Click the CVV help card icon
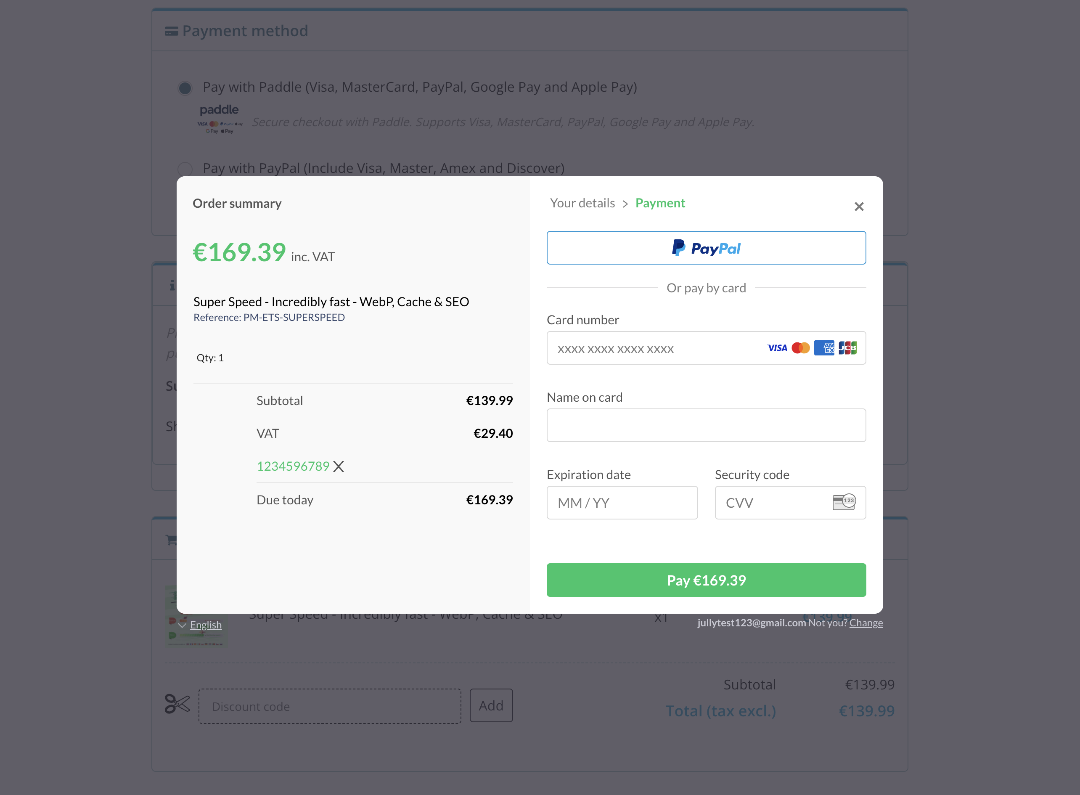 pos(844,502)
